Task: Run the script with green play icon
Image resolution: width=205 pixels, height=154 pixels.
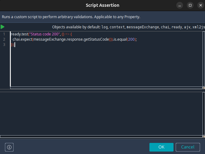Action: click(2, 27)
